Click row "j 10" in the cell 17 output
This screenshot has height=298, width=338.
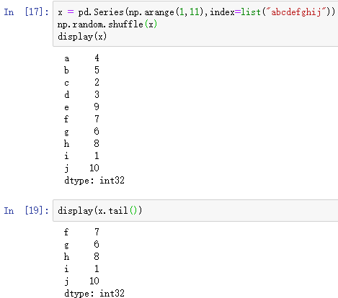(x=81, y=168)
